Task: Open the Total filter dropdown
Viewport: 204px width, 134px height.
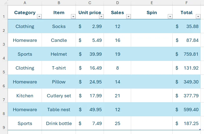Action: [x=198, y=17]
